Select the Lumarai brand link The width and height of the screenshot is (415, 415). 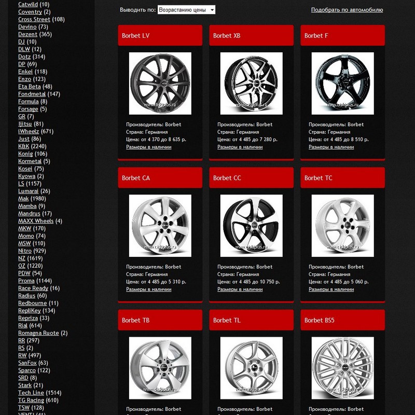point(29,191)
